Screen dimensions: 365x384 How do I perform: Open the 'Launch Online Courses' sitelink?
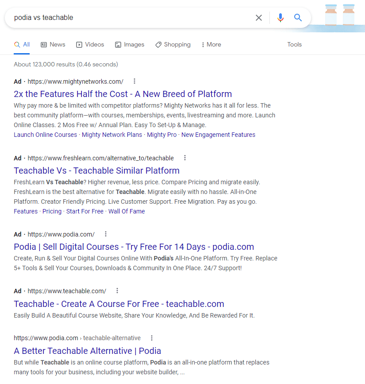pyautogui.click(x=45, y=135)
